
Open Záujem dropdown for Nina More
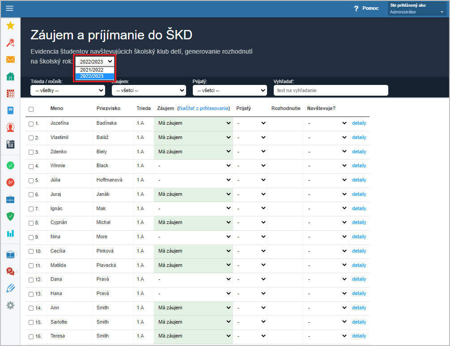click(x=193, y=236)
